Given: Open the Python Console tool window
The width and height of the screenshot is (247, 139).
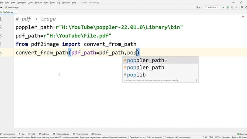Looking at the screenshot, I should 80,134.
